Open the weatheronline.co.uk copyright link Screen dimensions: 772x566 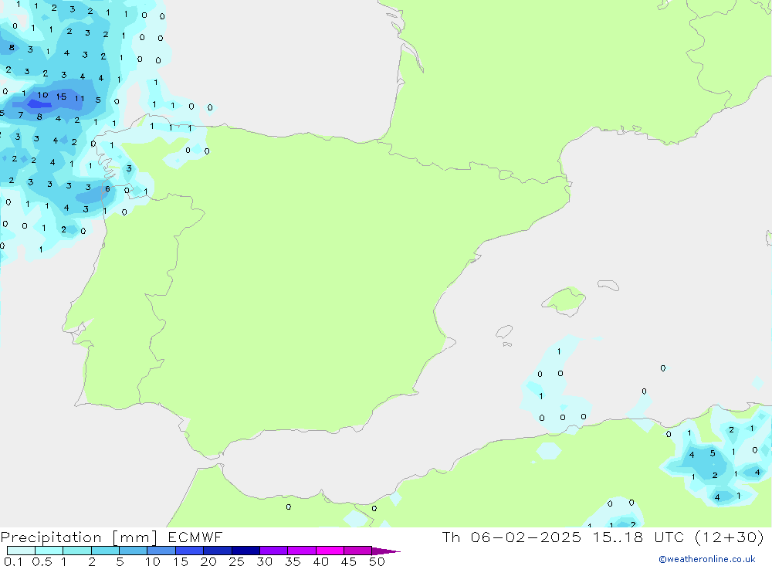(x=707, y=559)
